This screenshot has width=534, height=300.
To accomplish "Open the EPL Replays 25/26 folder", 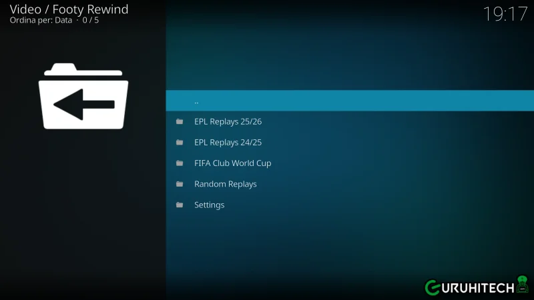I will click(350, 121).
